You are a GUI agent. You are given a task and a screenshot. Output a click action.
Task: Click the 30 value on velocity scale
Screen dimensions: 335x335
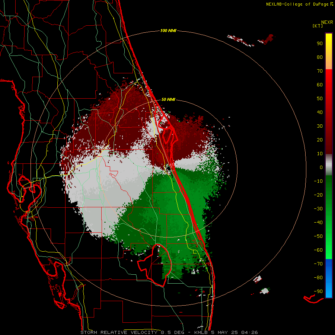pos(320,126)
